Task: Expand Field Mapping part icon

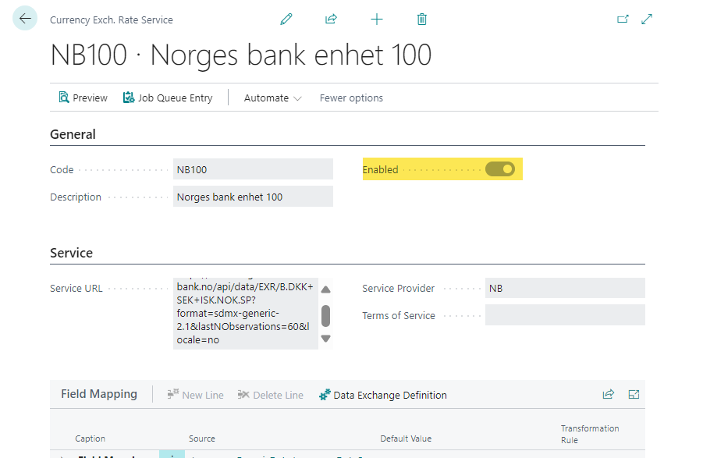Action: (634, 394)
